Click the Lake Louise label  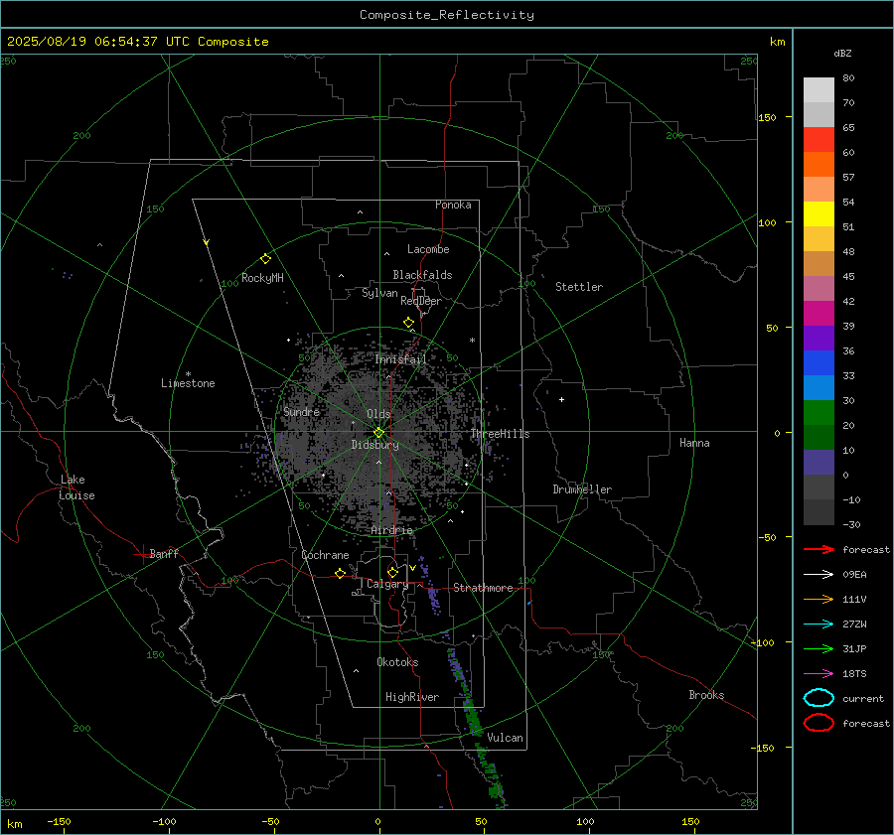(x=76, y=487)
